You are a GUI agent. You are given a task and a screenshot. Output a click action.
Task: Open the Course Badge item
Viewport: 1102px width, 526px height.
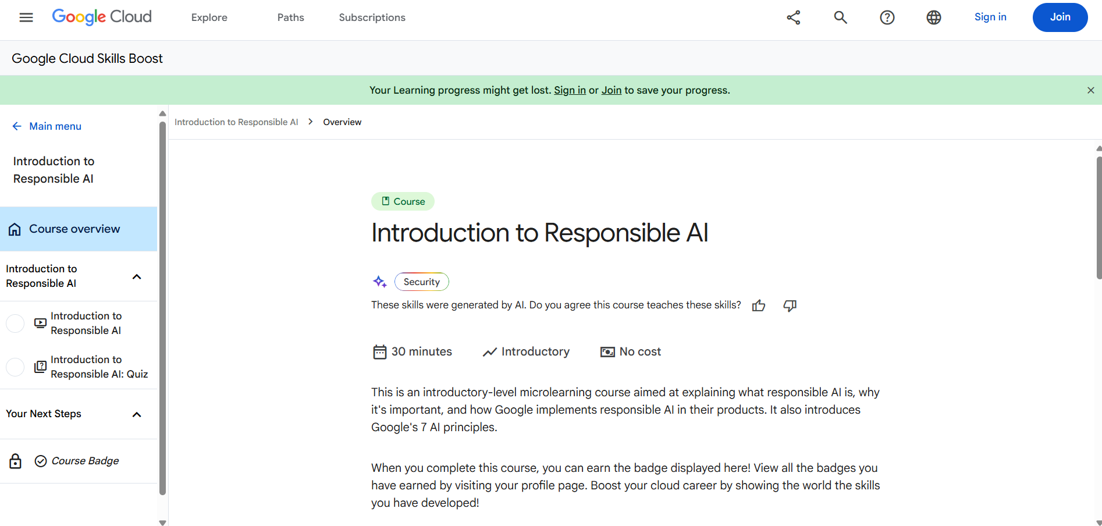(85, 461)
